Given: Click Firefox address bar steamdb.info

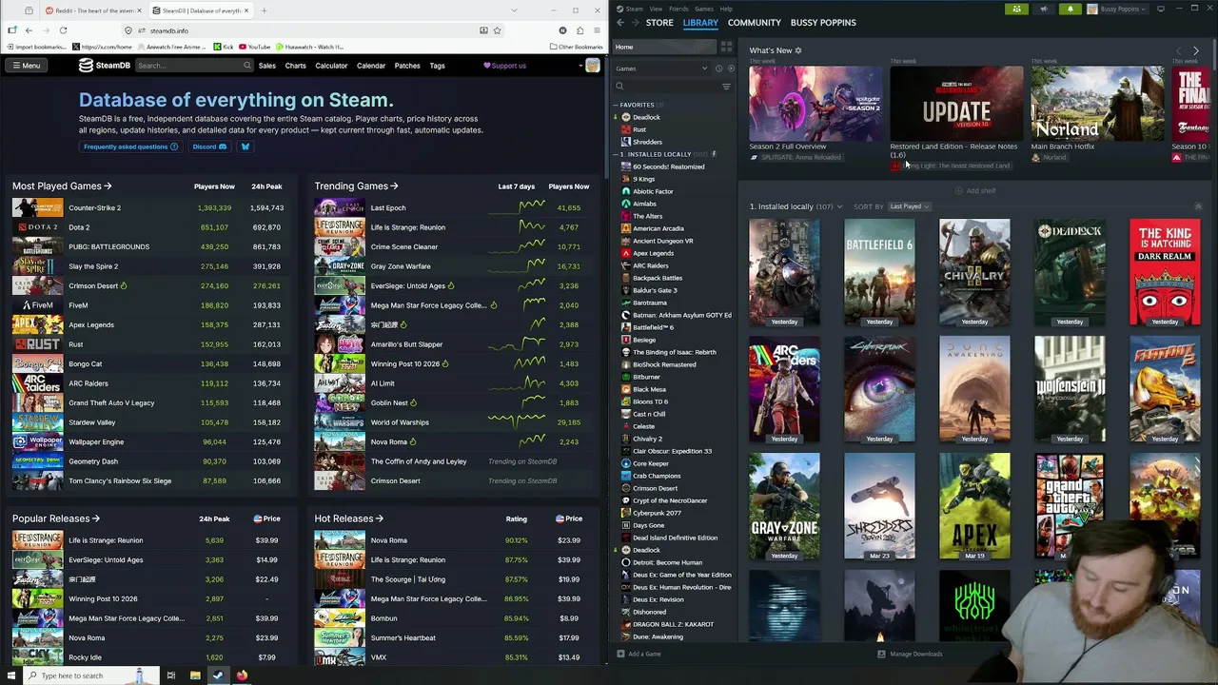Looking at the screenshot, I should tap(314, 30).
